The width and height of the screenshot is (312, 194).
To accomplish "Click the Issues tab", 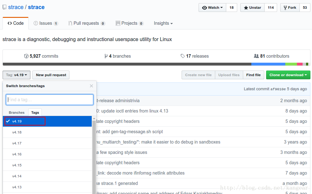I will point(46,23).
